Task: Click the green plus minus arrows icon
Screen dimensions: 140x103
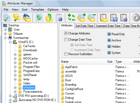Action: 71,17
